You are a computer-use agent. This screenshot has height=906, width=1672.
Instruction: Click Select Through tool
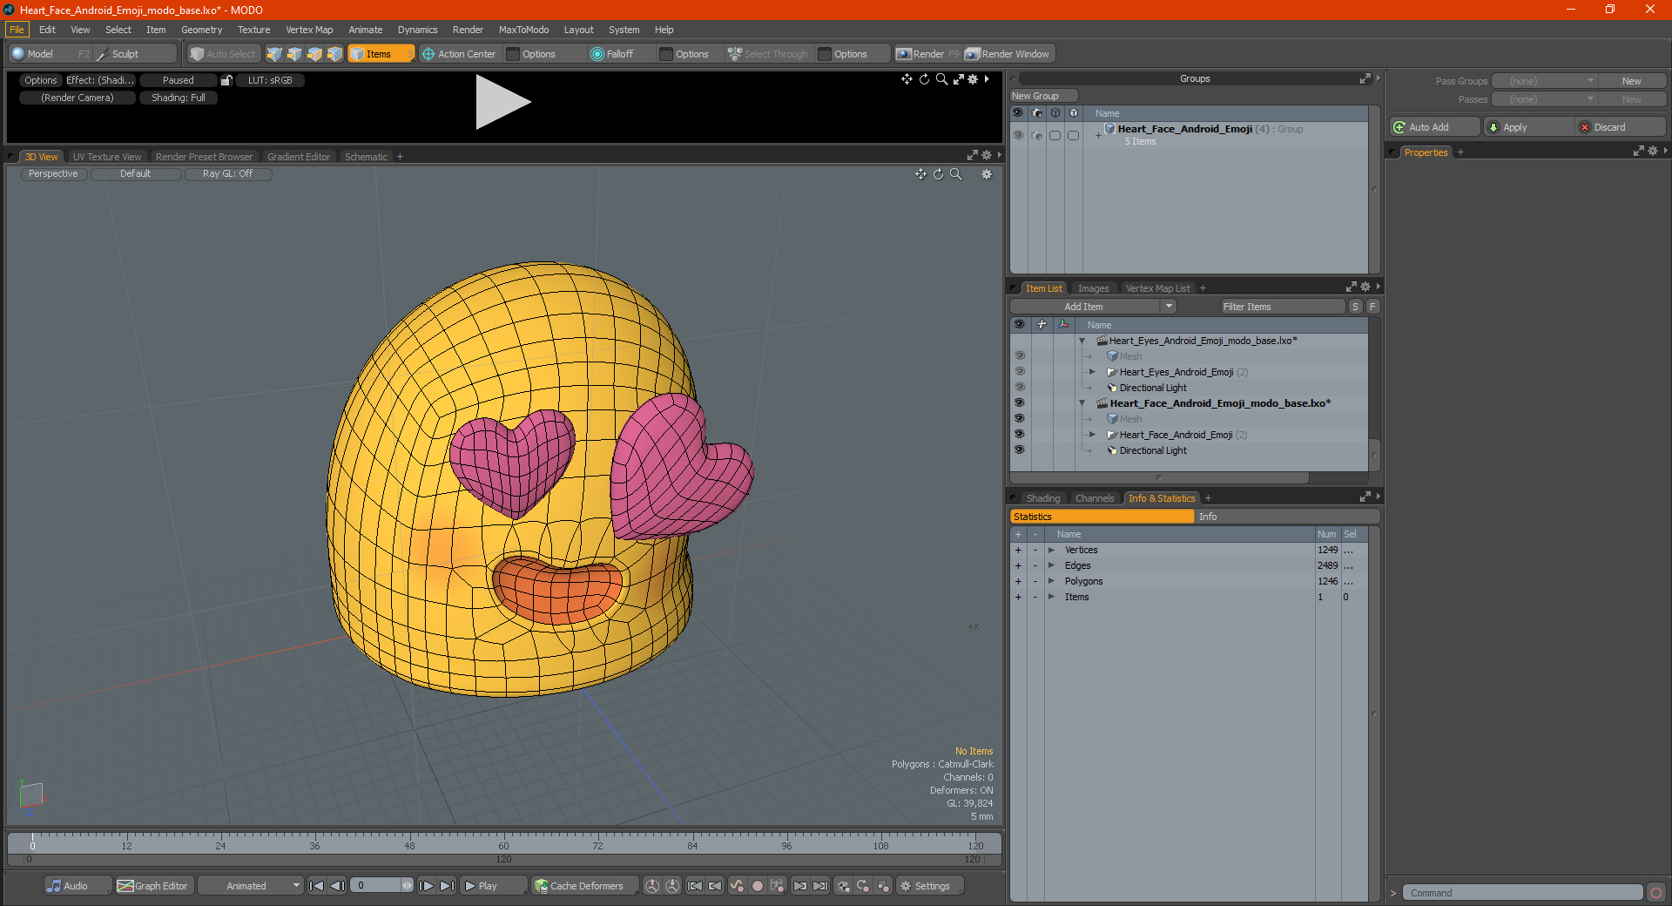(x=768, y=54)
